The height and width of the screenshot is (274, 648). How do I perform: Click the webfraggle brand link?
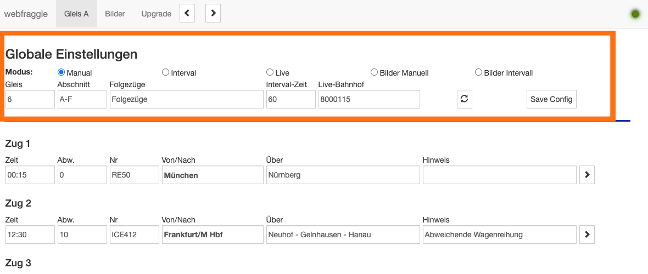point(26,14)
